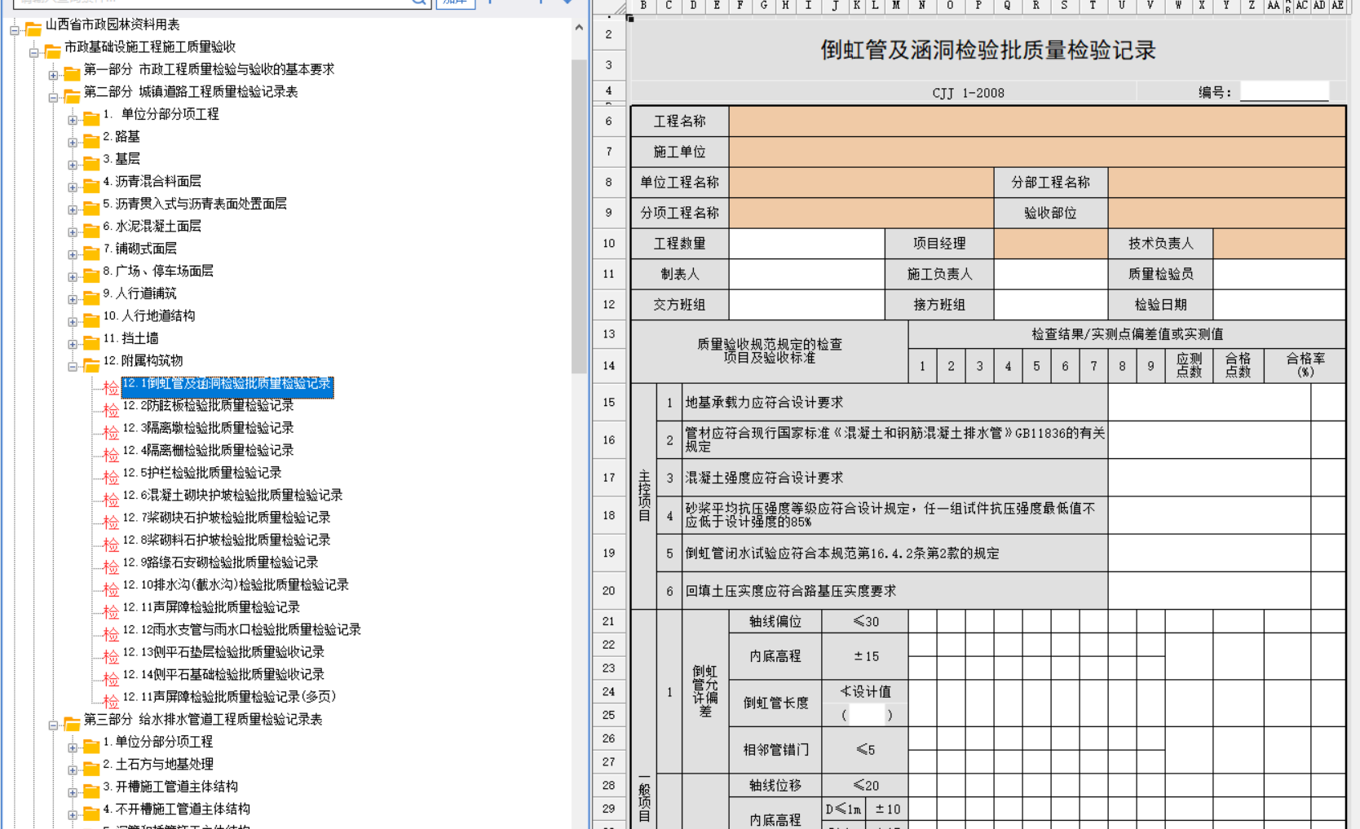Collapse the 山西省市政园林资料用表 root node

click(x=15, y=30)
